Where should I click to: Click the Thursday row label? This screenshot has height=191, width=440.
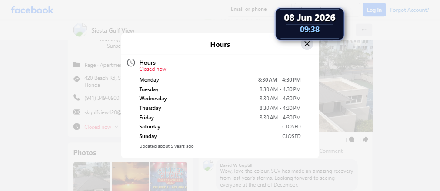coord(150,108)
